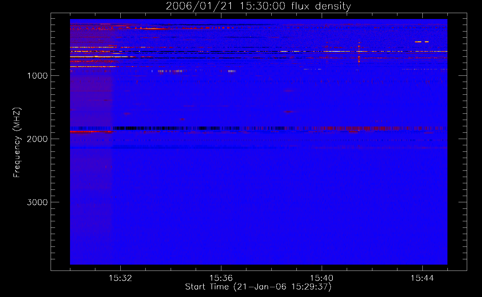Click the 1000 frequency tick label
The height and width of the screenshot is (297, 482).
pyautogui.click(x=37, y=76)
